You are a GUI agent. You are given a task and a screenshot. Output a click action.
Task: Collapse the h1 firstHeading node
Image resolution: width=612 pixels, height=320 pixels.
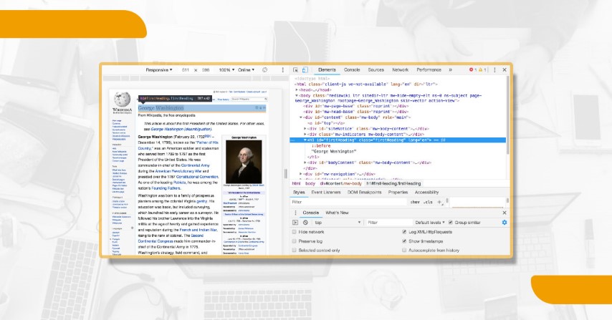click(x=305, y=140)
